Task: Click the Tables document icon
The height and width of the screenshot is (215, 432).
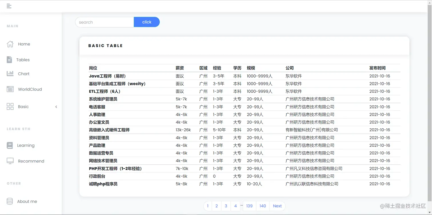Action: (9, 59)
